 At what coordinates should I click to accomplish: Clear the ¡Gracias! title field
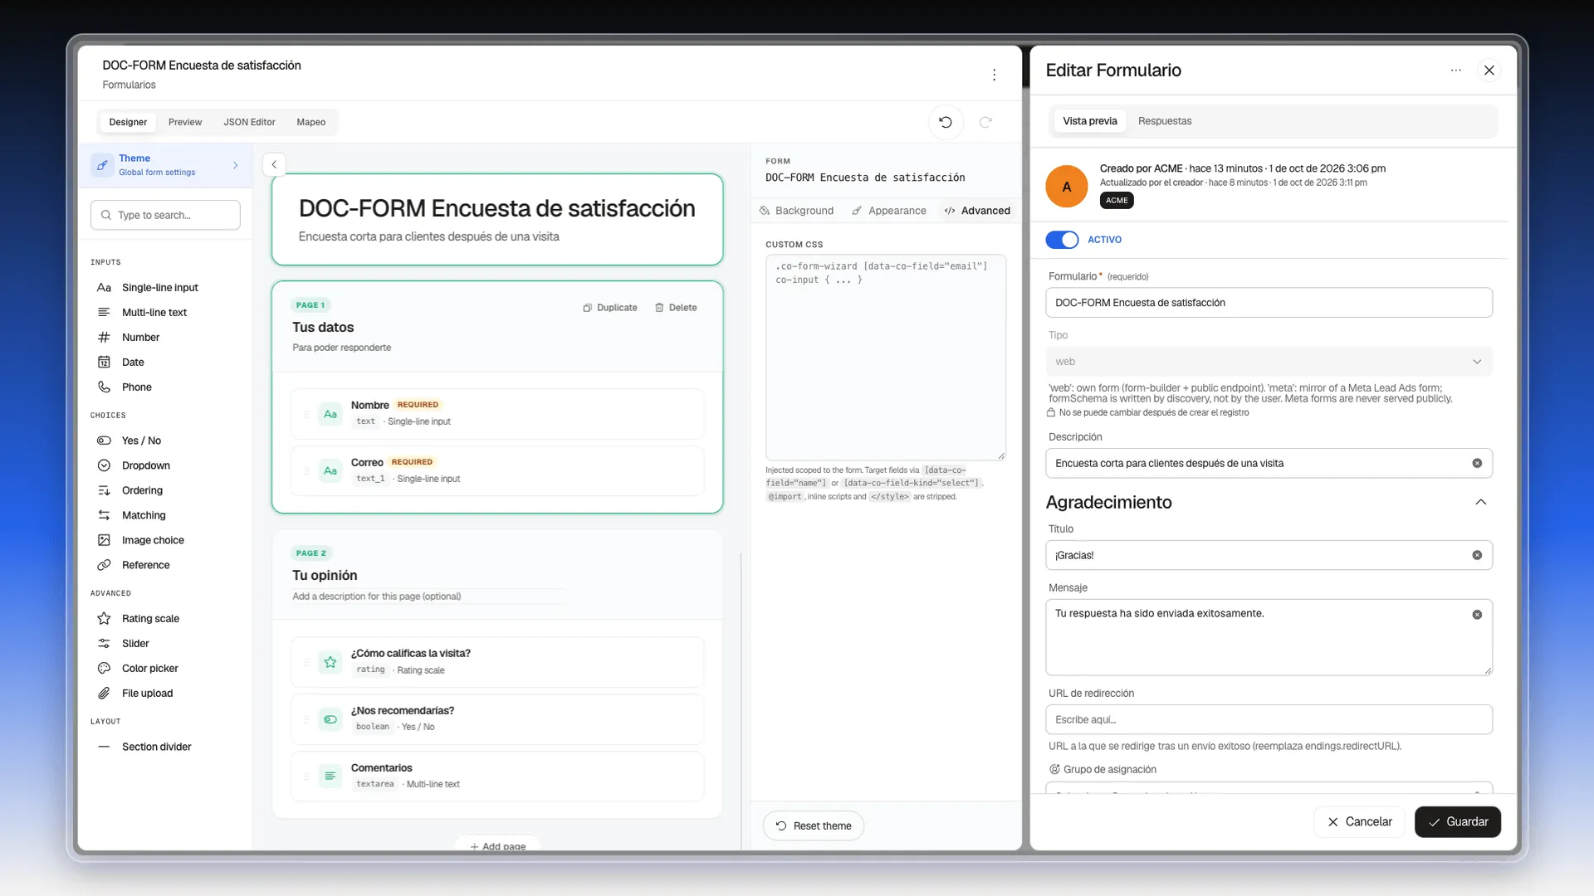point(1477,555)
